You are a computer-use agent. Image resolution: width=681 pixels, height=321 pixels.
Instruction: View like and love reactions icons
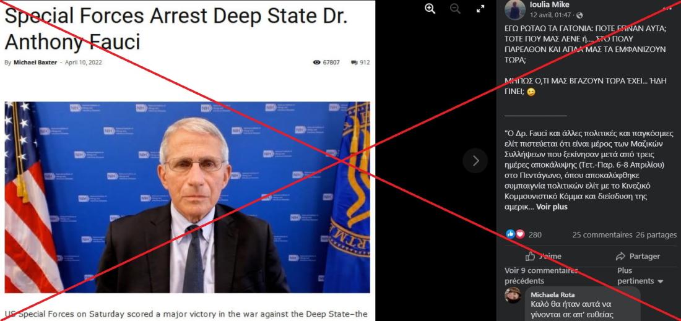point(516,234)
